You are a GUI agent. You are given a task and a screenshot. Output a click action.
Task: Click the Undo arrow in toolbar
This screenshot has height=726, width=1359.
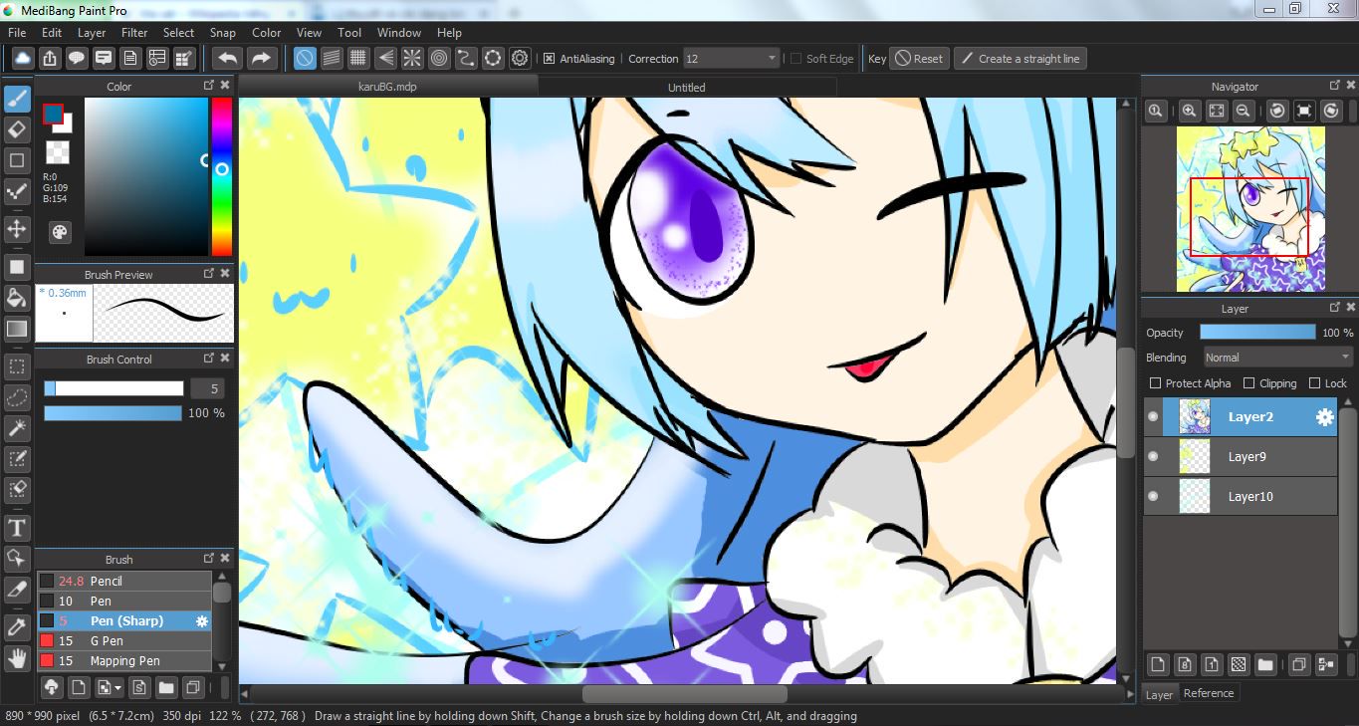(228, 59)
